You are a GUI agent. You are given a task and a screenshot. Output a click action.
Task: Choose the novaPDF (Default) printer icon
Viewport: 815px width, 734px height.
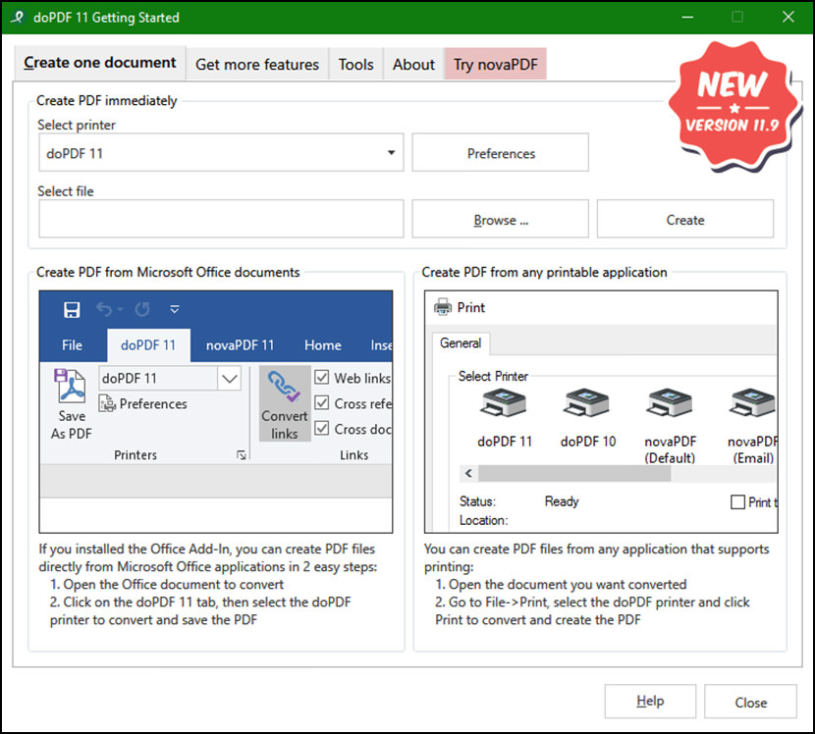[669, 405]
